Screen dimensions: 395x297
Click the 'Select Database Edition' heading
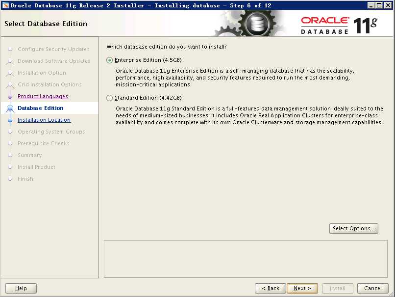pos(46,24)
